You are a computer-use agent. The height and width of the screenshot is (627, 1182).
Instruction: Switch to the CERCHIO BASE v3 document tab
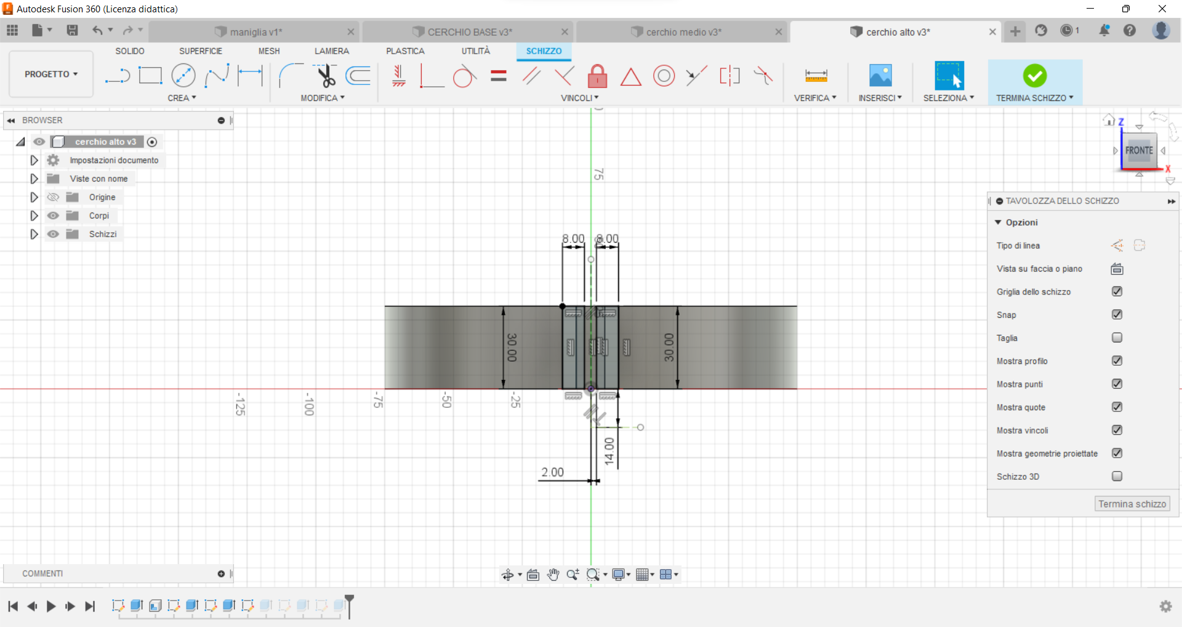coord(468,31)
